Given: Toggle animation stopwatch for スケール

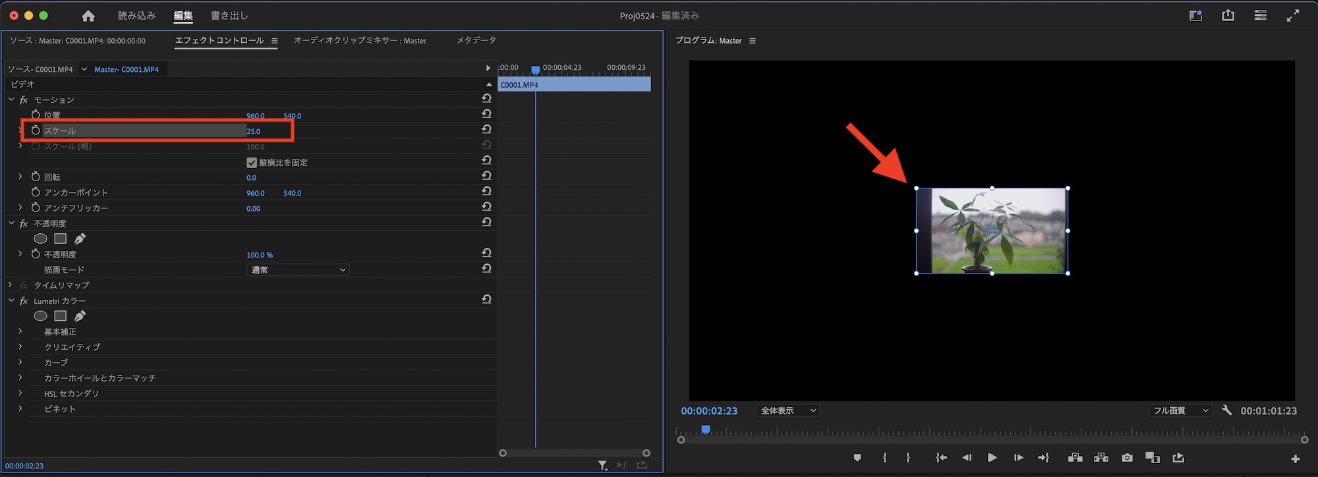Looking at the screenshot, I should coord(36,130).
